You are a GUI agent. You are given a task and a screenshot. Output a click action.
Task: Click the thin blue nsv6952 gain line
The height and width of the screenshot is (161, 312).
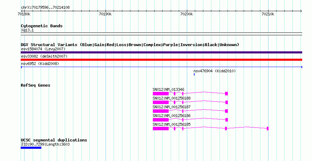coord(161,67)
